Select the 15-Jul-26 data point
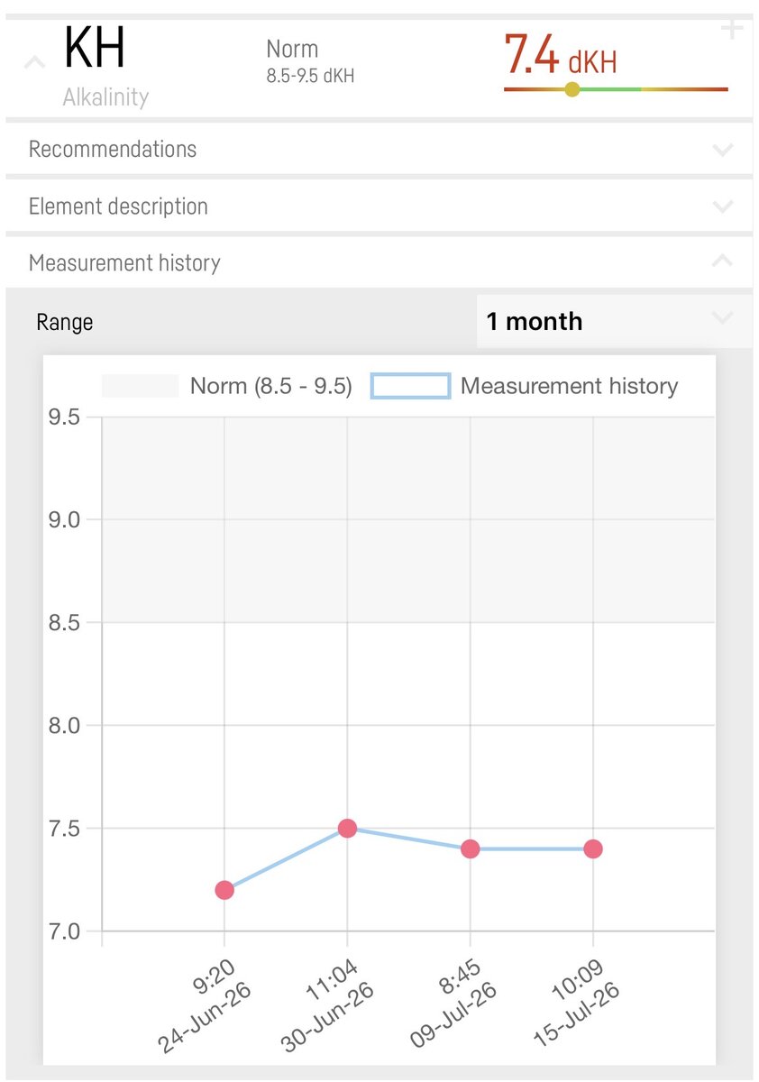The width and height of the screenshot is (759, 1082). pos(592,848)
